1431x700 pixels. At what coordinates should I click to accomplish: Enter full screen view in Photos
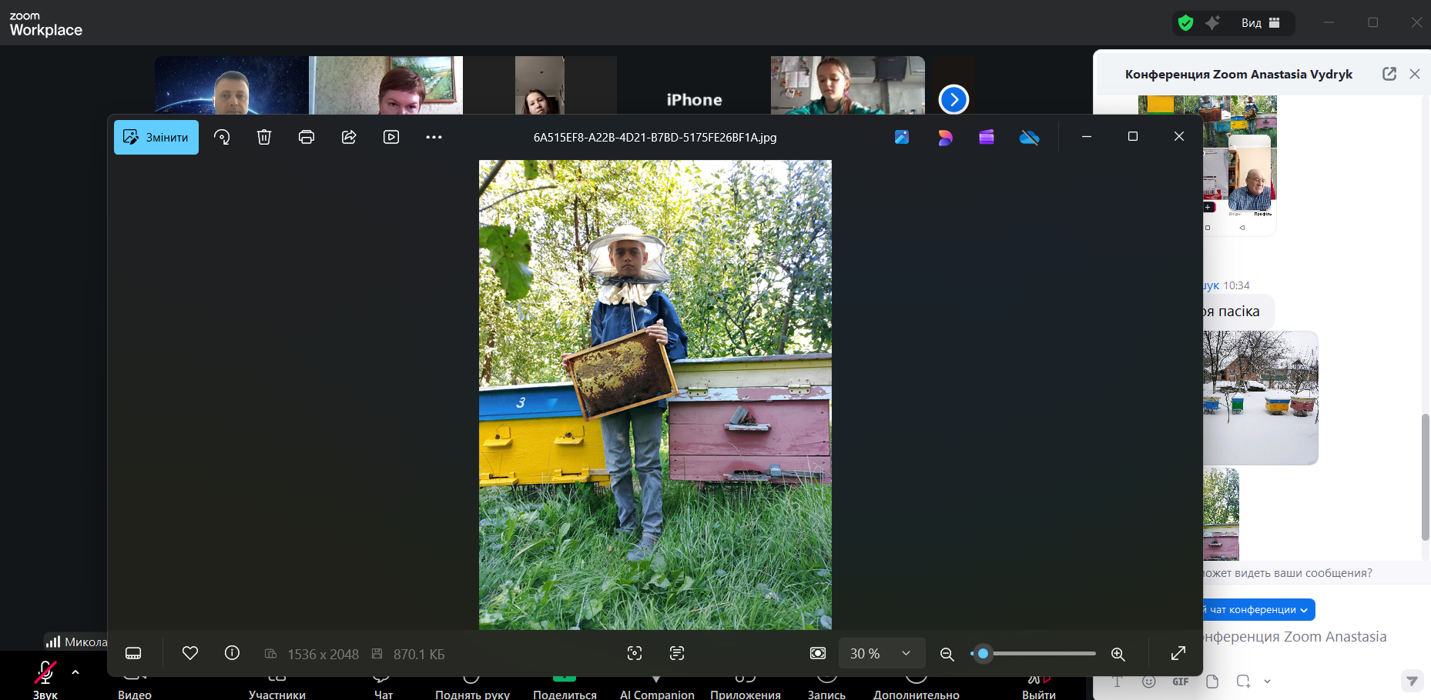[x=1178, y=653]
